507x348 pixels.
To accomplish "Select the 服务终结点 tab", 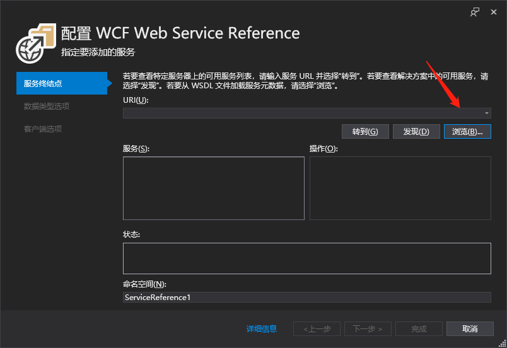I will [62, 83].
